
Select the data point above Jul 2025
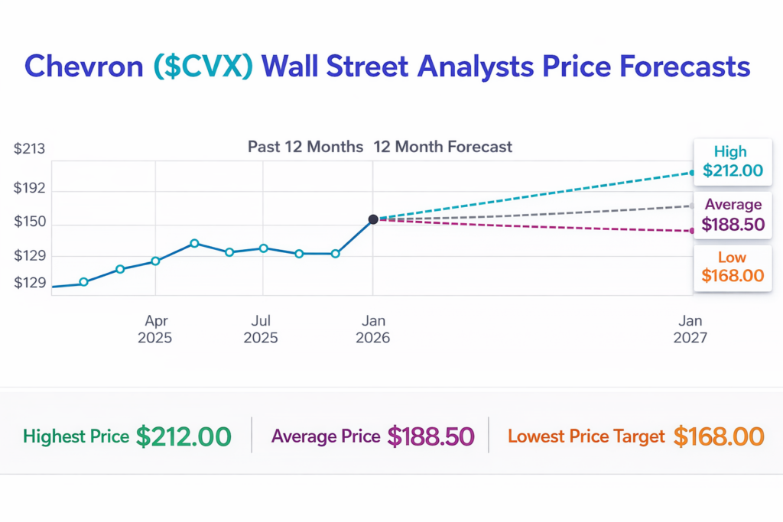[263, 248]
